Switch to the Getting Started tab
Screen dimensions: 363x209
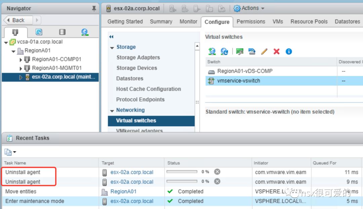125,22
